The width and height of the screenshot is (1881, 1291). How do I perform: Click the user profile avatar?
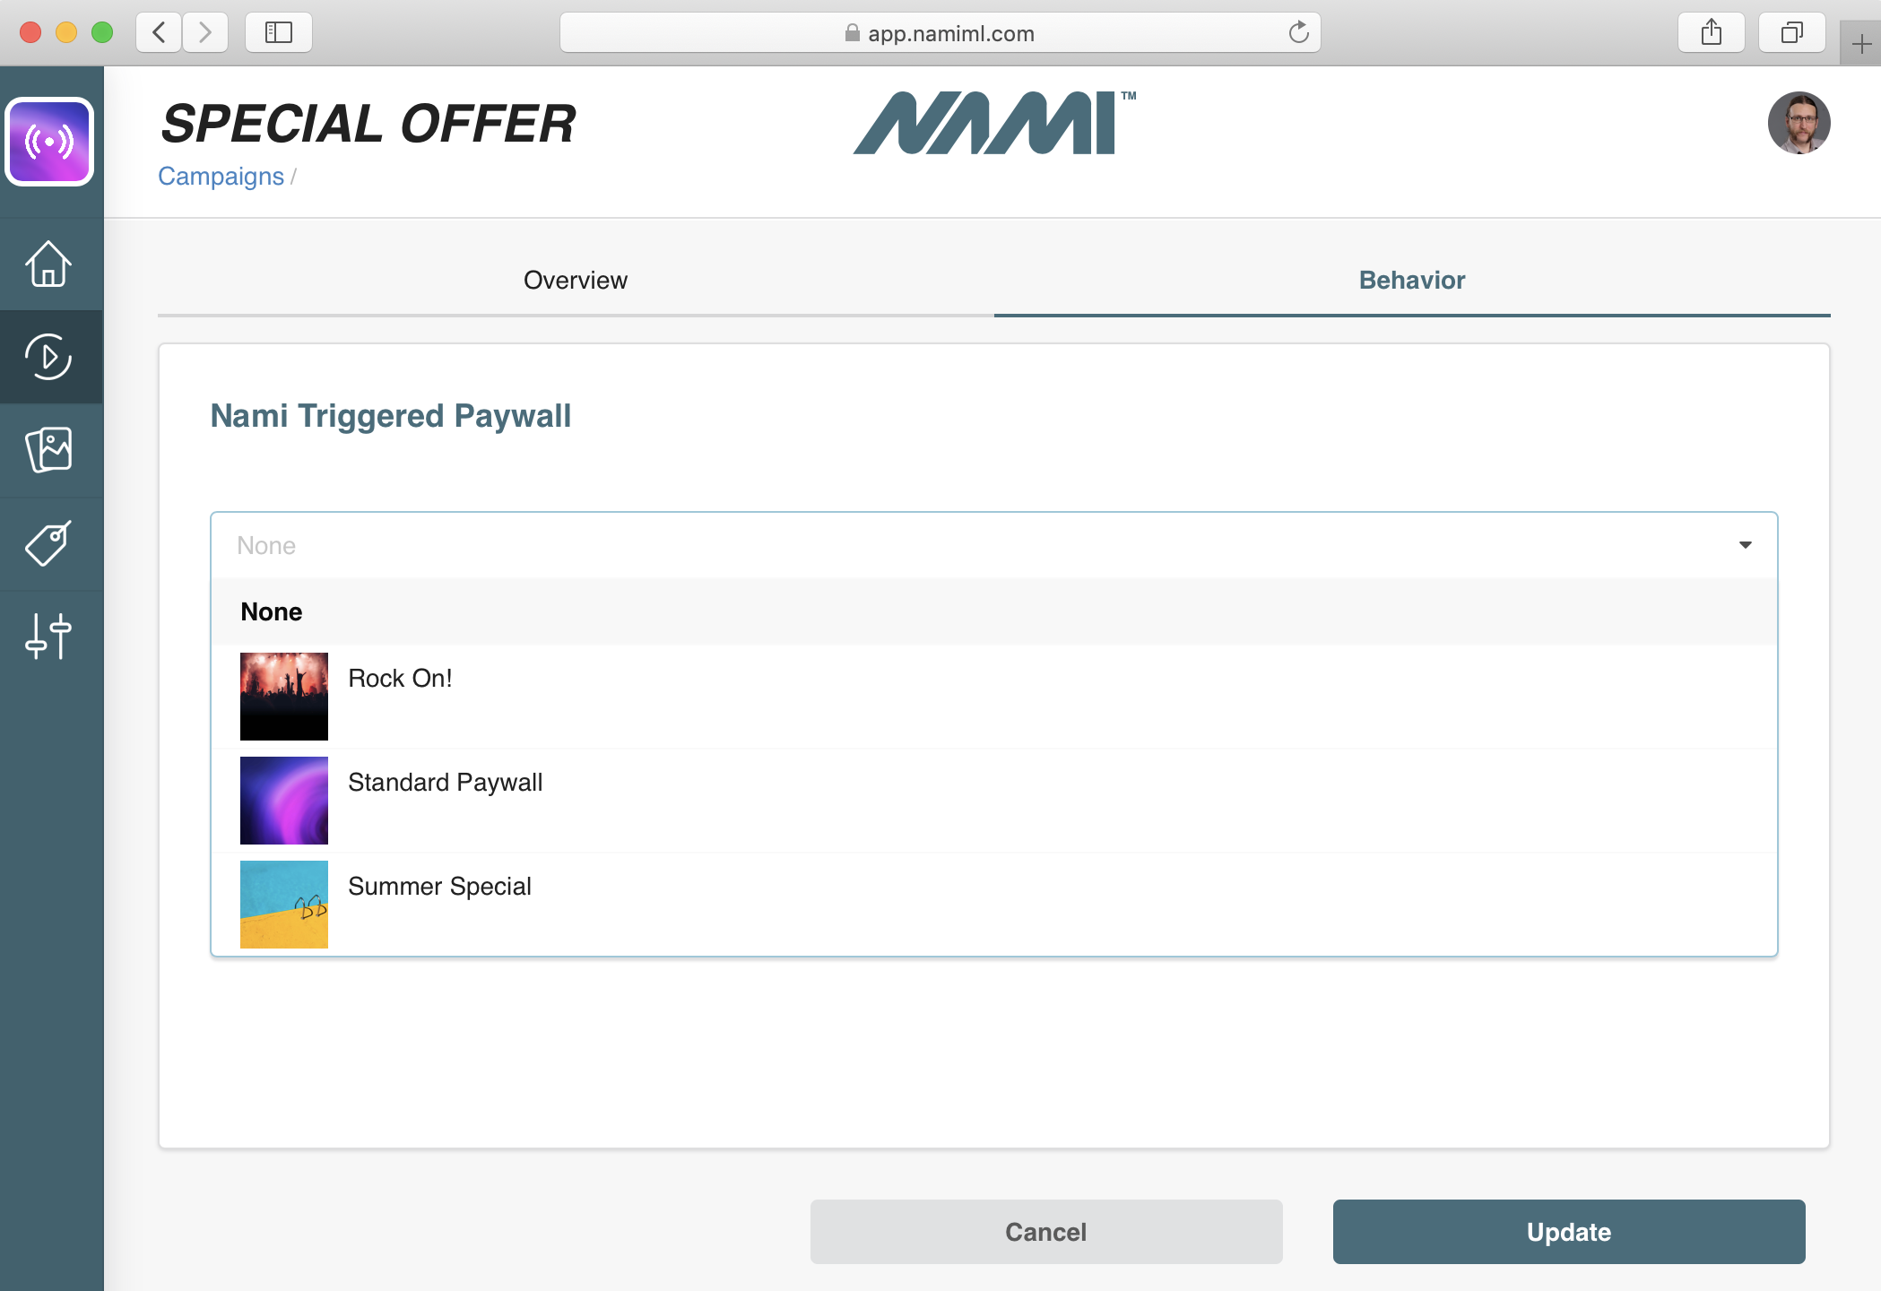pos(1798,123)
